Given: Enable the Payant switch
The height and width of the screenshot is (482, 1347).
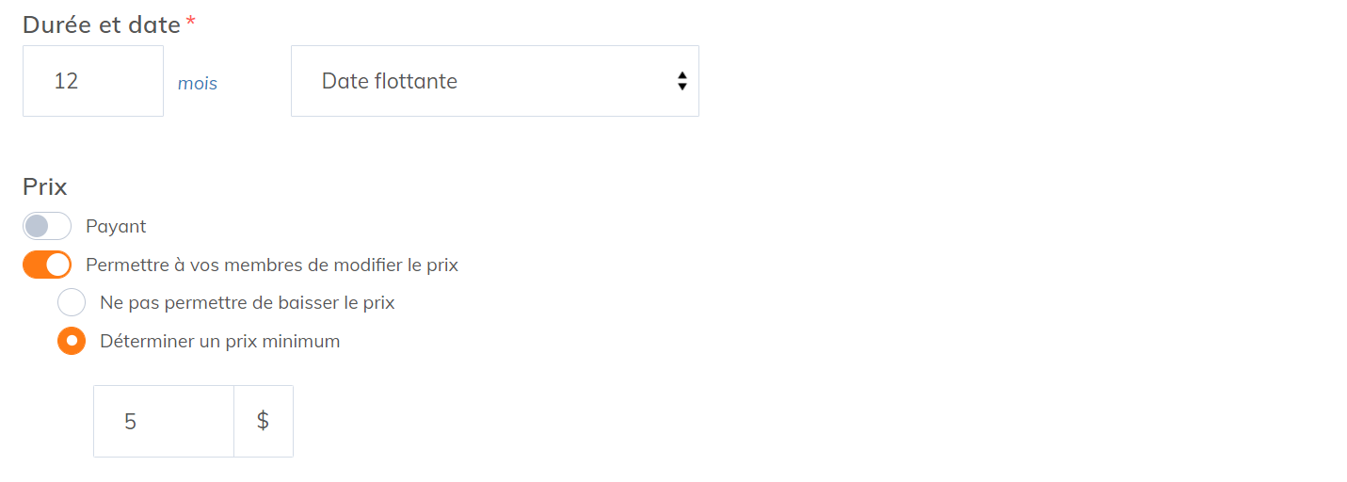Looking at the screenshot, I should (47, 226).
